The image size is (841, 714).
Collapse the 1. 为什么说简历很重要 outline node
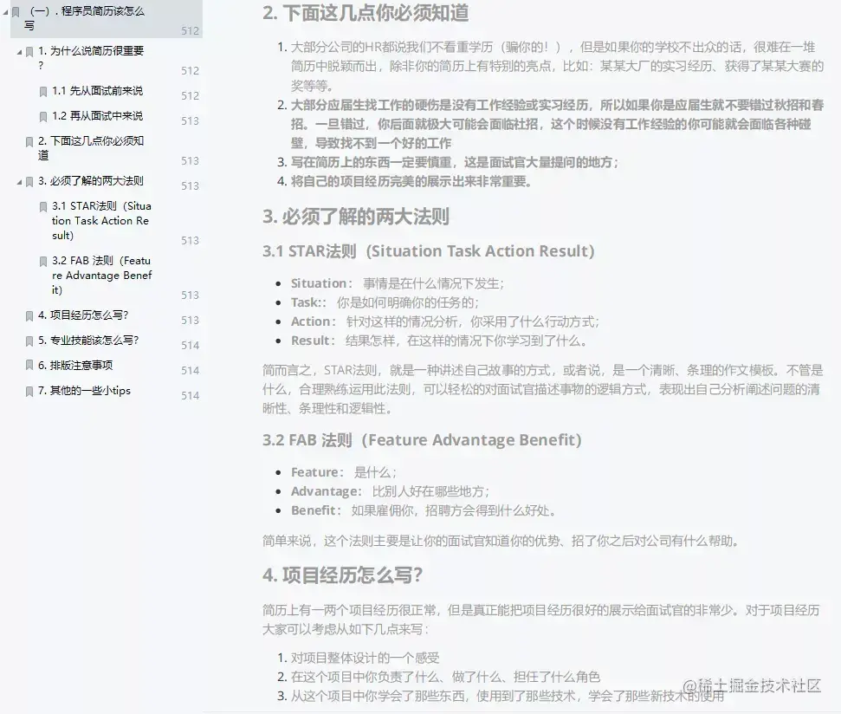[19, 52]
